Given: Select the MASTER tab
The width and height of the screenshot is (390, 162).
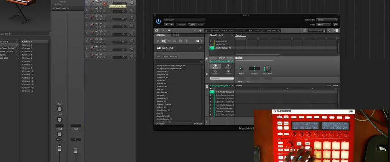Looking at the screenshot, I should click(213, 58).
